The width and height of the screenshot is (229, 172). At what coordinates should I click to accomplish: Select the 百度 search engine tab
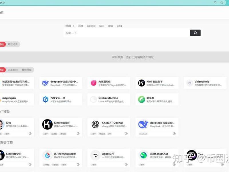tap(81, 26)
